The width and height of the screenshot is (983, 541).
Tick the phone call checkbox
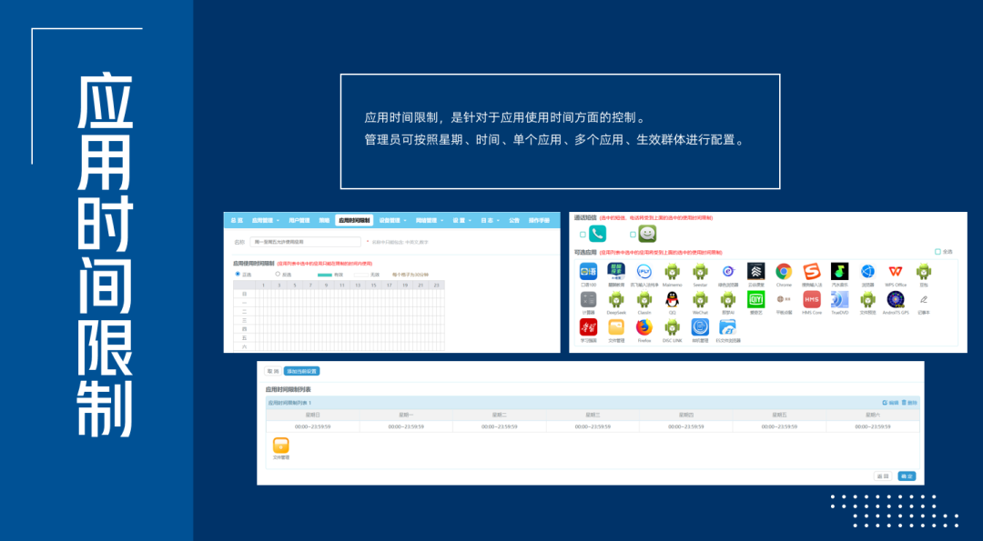[583, 235]
